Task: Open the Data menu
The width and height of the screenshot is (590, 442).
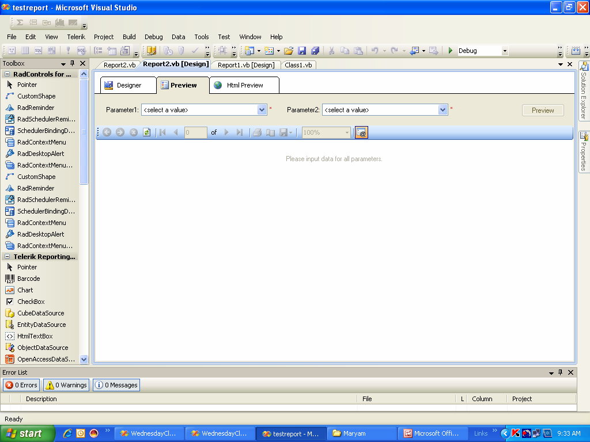Action: (179, 37)
